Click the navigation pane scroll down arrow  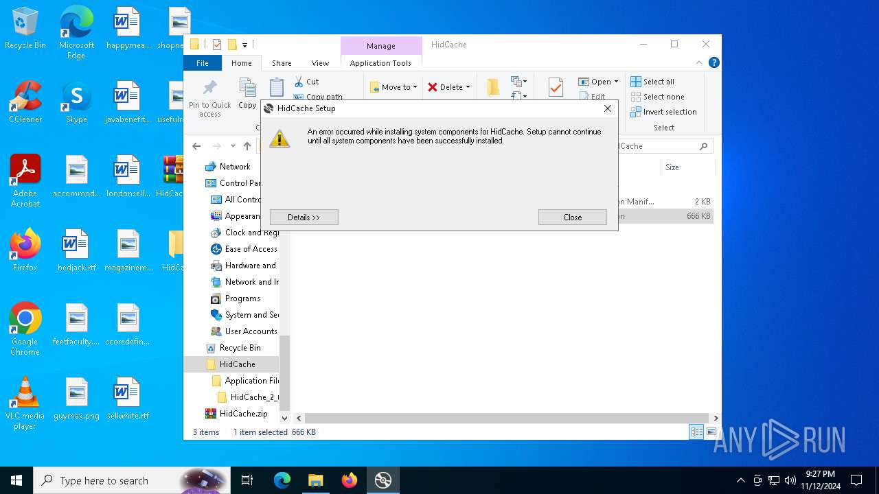click(284, 418)
